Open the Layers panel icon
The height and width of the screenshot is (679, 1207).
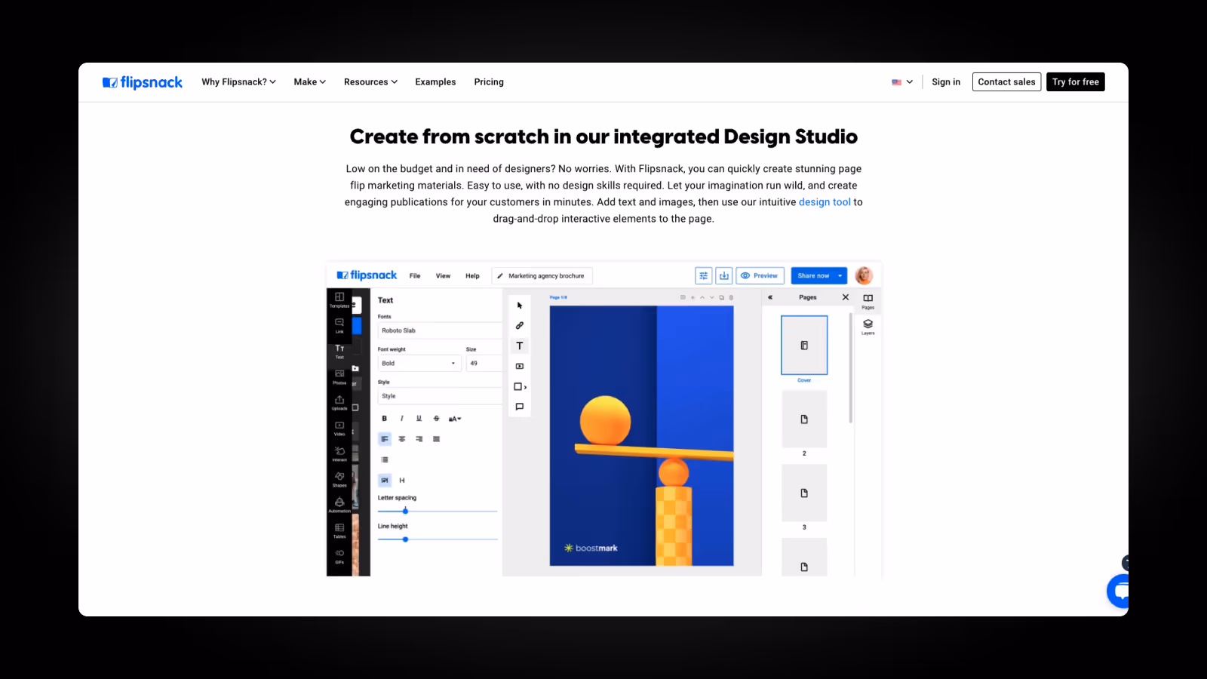[x=868, y=327]
